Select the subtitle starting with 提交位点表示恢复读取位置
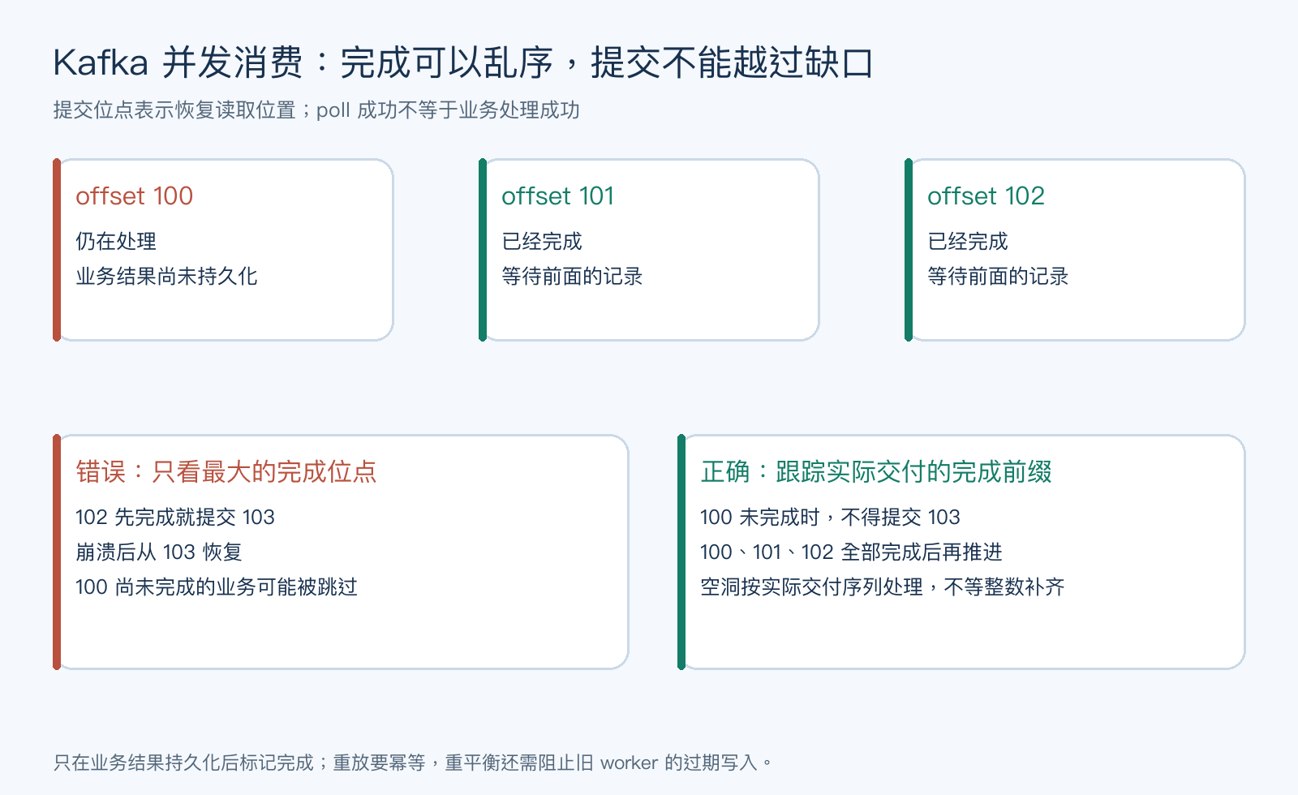 pos(316,110)
